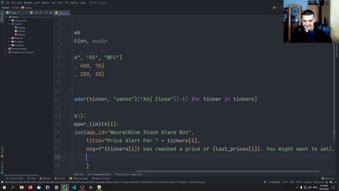Collapse the Python project root node
The image size is (339, 191).
pos(6,17)
